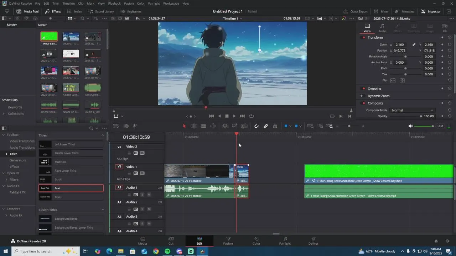456x256 pixels.
Task: Mute the Audio 1 track with M
Action: click(x=149, y=195)
